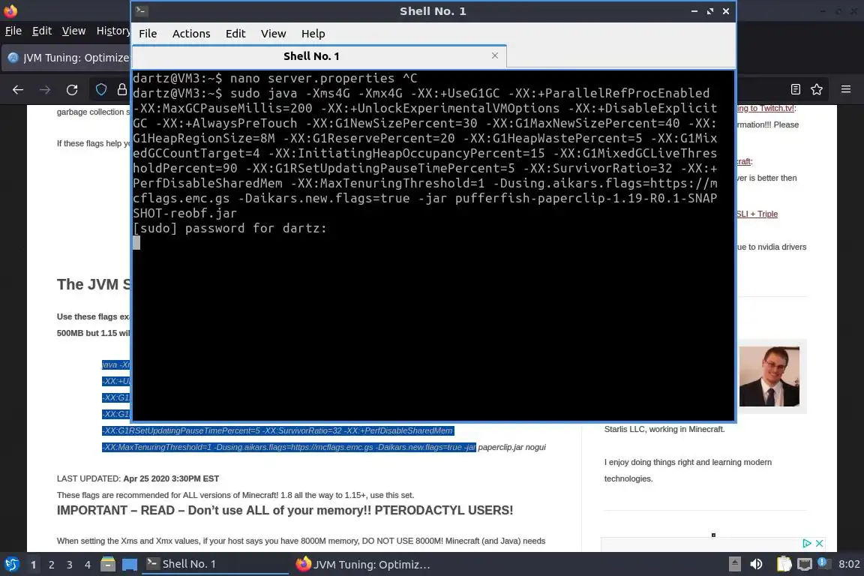
Task: Click the tray eject/removable media icon
Action: pyautogui.click(x=735, y=565)
